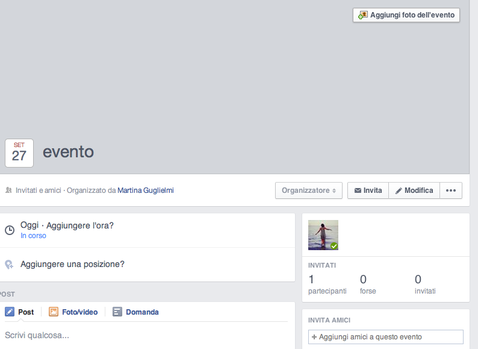Open Martina Guglielmi's profile link
The image size is (478, 349).
tap(145, 190)
